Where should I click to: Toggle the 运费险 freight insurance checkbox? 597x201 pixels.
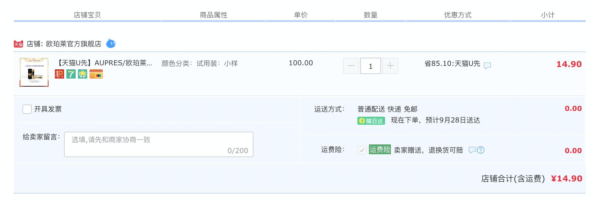(362, 150)
